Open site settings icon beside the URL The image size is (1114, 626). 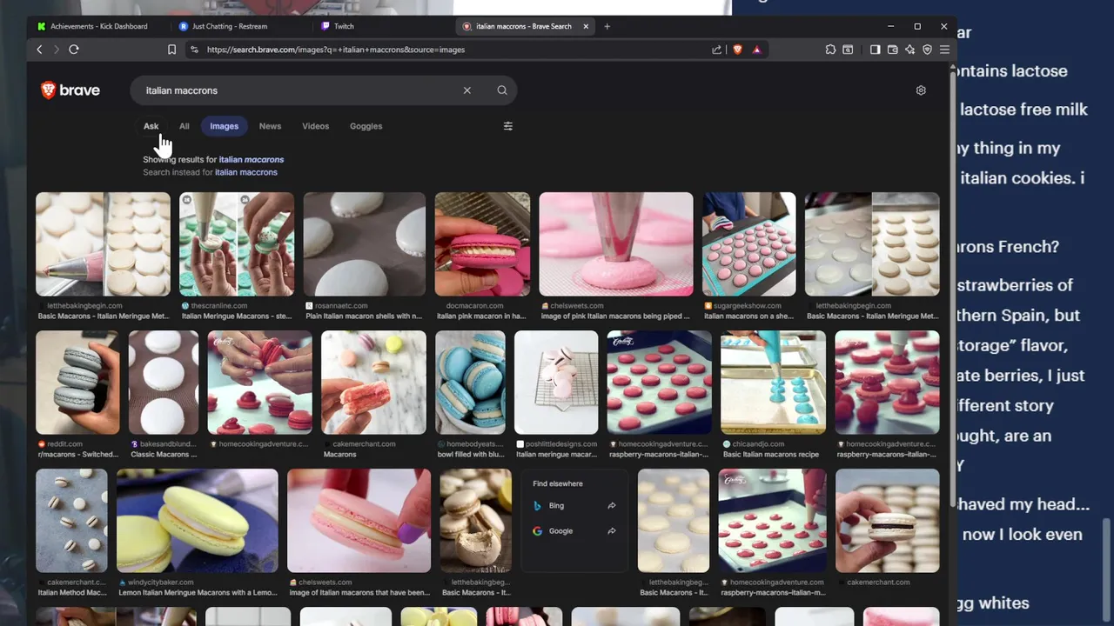[x=194, y=50]
